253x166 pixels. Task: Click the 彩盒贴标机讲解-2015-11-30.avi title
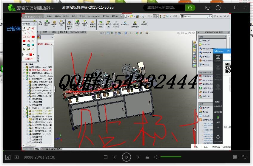[88, 7]
